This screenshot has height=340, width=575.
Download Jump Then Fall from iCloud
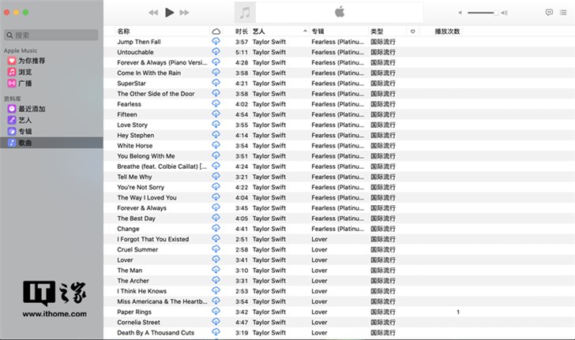click(x=216, y=41)
